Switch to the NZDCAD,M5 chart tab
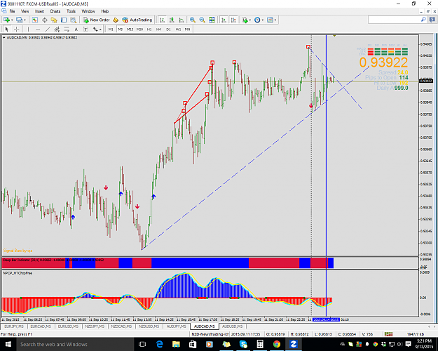The height and width of the screenshot is (351, 438). tap(121, 326)
